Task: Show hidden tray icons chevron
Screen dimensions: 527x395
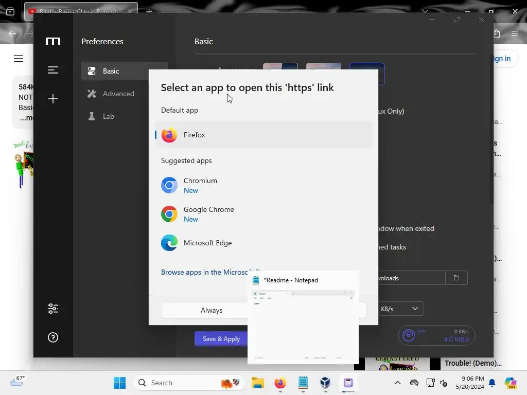Action: pyautogui.click(x=398, y=383)
